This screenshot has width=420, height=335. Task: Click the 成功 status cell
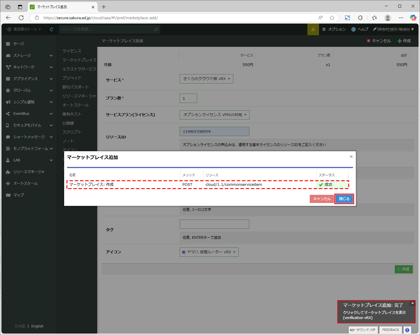tap(332, 185)
